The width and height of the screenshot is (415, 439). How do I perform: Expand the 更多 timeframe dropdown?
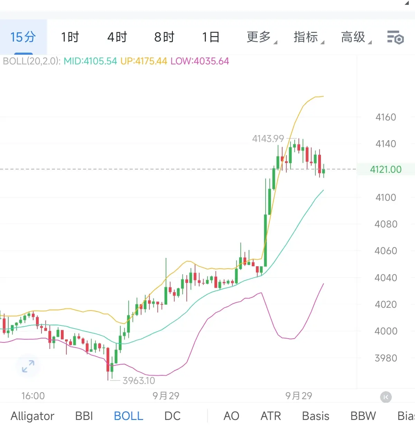pos(262,37)
